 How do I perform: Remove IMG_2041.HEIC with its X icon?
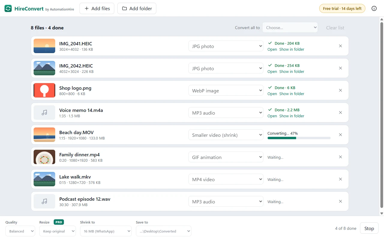[340, 46]
